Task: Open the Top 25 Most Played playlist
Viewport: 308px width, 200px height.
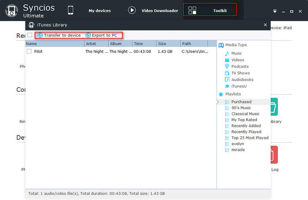Action: pyautogui.click(x=249, y=138)
